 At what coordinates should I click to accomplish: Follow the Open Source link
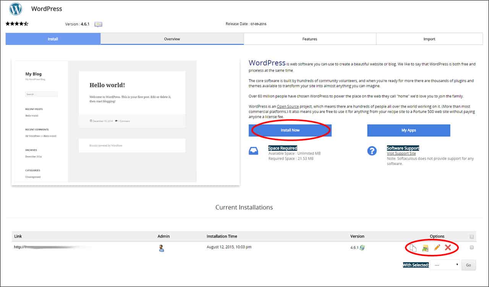(x=288, y=106)
